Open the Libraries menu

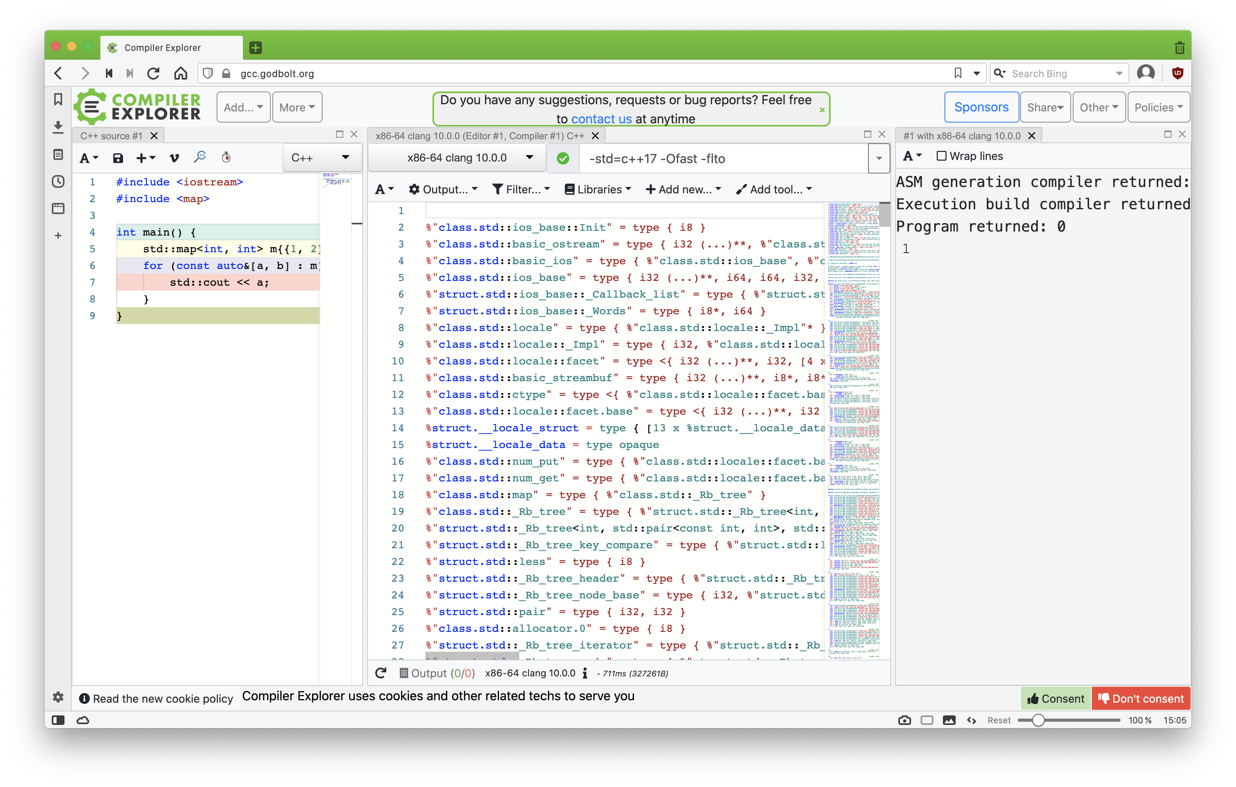click(597, 189)
